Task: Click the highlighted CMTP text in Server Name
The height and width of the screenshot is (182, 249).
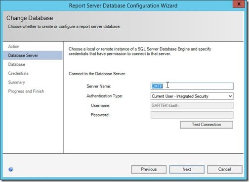Action: (x=157, y=86)
